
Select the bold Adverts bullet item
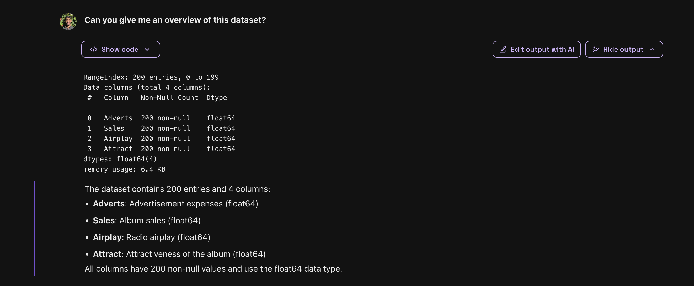click(x=109, y=204)
